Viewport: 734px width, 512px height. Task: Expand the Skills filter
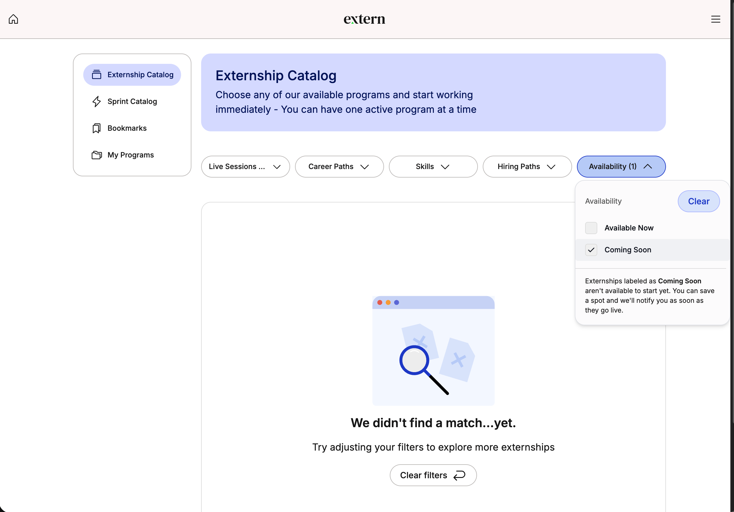click(x=433, y=166)
